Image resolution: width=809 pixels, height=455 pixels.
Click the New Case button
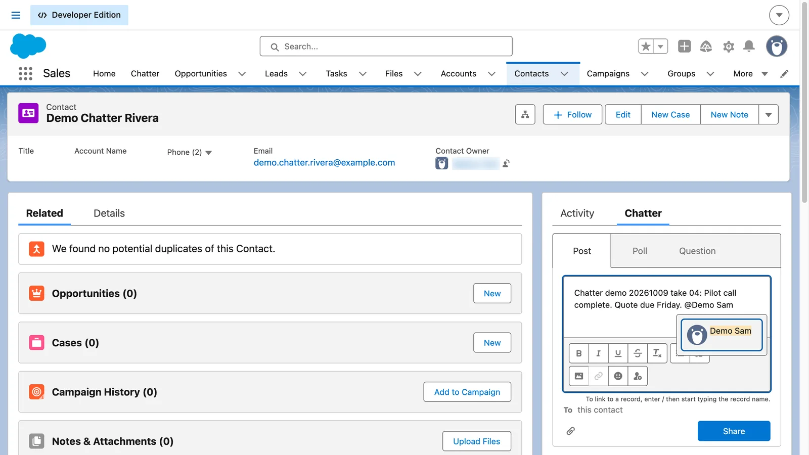pyautogui.click(x=670, y=115)
